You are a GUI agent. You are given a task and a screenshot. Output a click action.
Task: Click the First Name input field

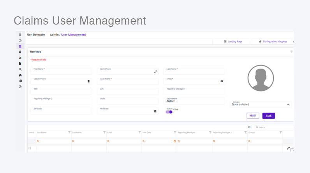tap(61, 71)
